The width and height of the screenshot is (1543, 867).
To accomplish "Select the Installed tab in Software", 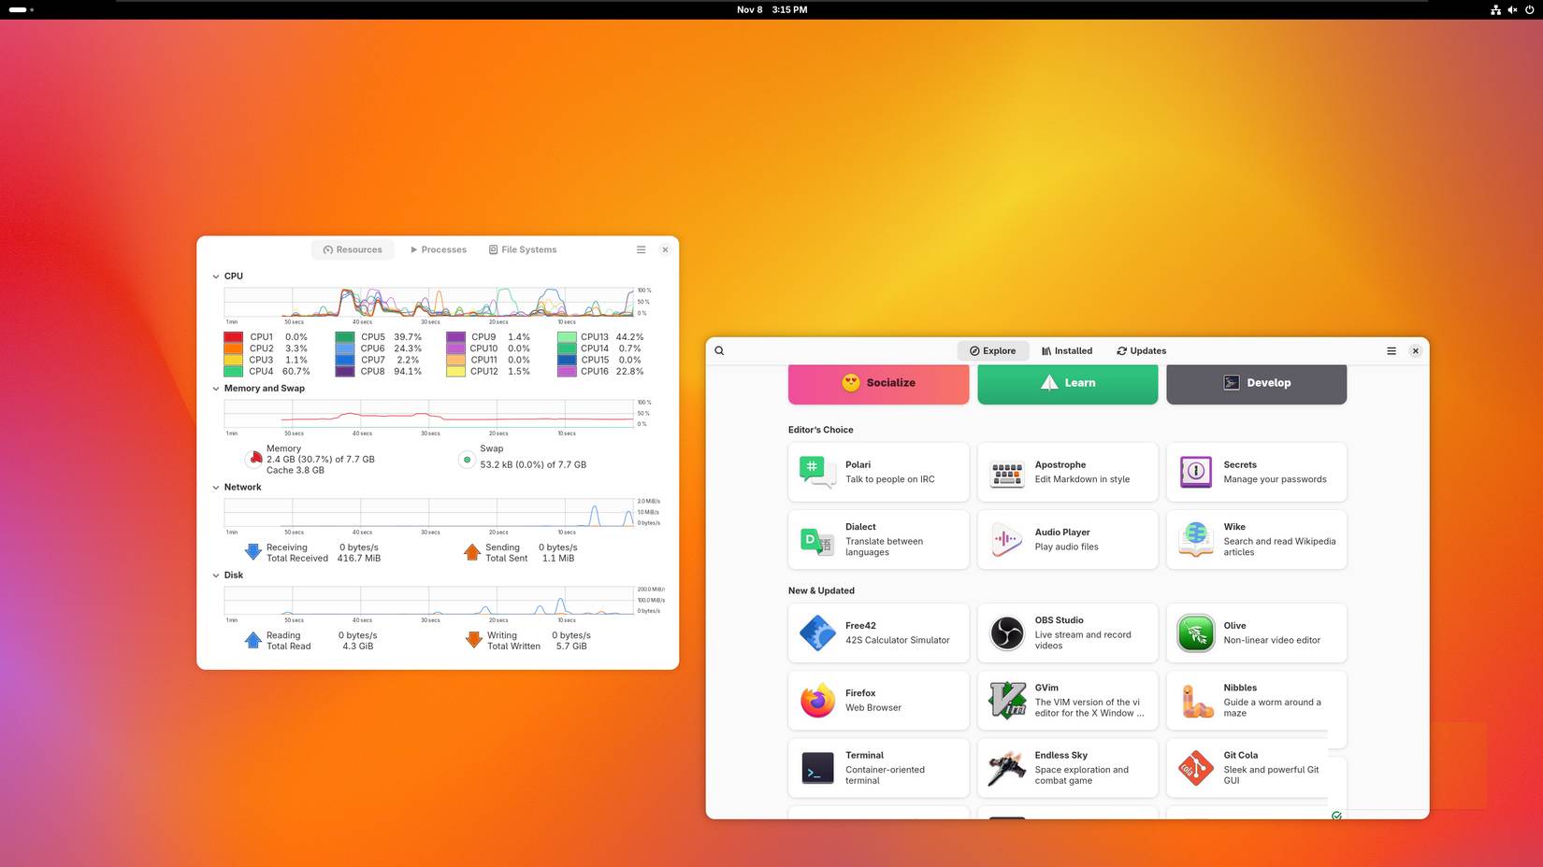I will (1067, 351).
